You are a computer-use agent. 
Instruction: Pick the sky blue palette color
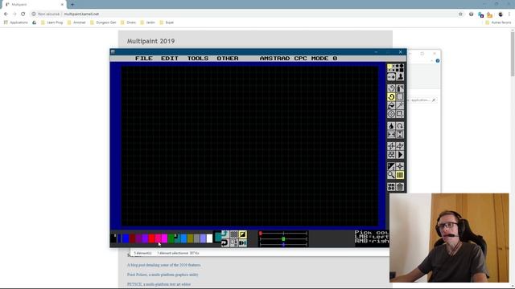tap(184, 238)
